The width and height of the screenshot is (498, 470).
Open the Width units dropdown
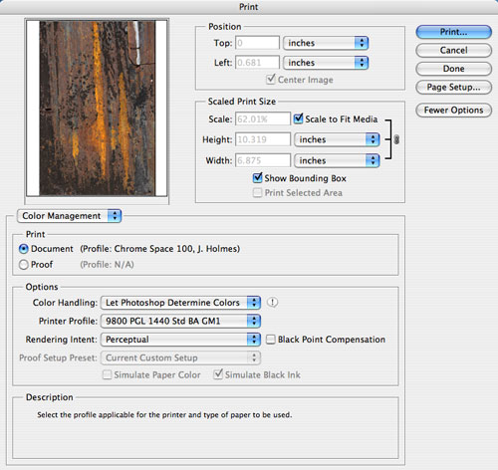click(337, 160)
